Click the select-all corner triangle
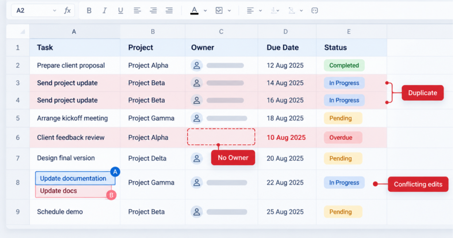 coord(23,32)
